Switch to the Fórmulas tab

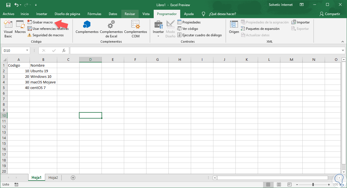coord(94,14)
